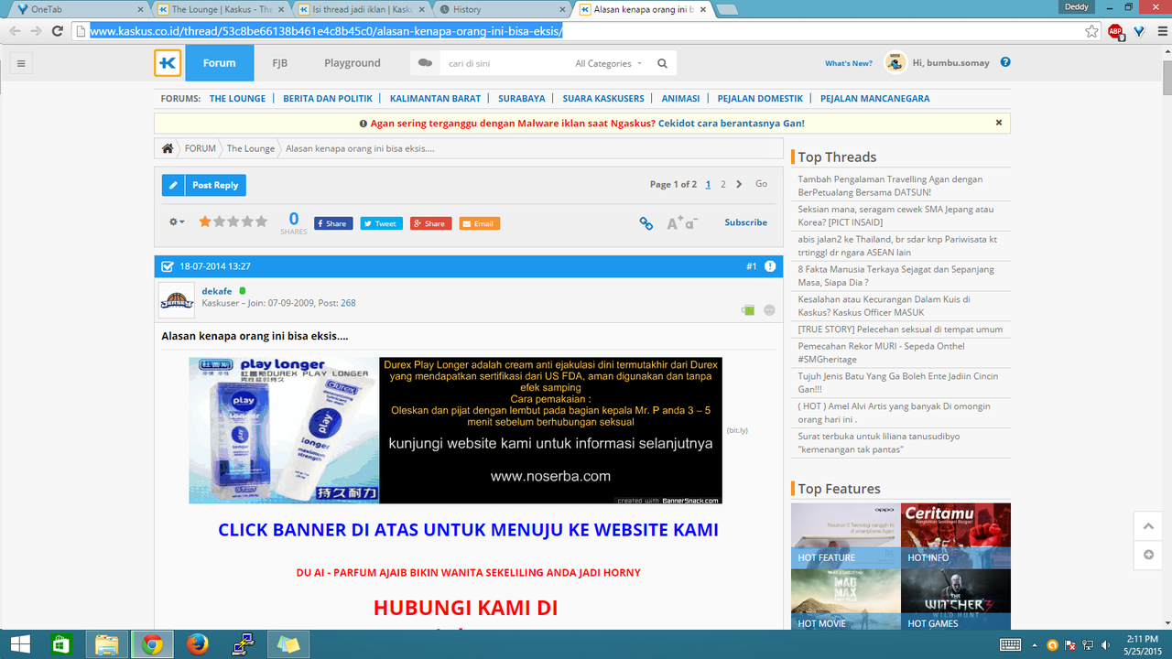Reload the page in Chrome
The width and height of the screenshot is (1172, 659).
(57, 30)
